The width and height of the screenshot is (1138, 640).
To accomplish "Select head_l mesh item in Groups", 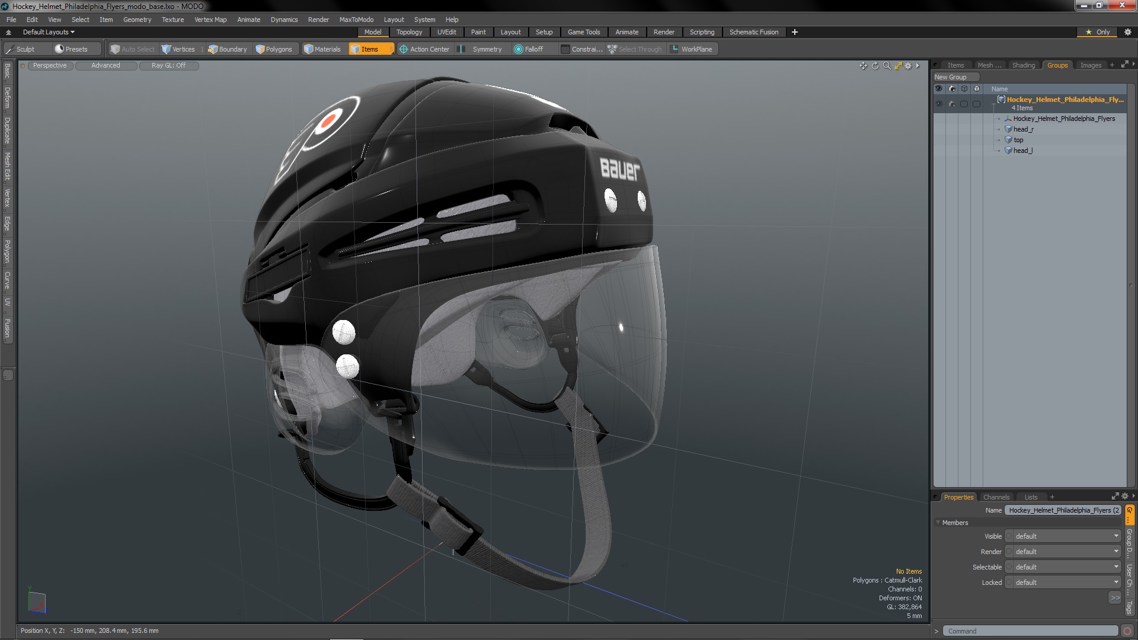I will tap(1022, 151).
